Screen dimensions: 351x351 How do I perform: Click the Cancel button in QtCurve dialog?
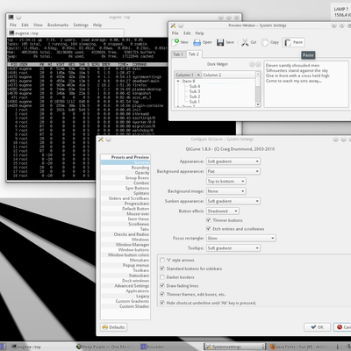click(343, 327)
